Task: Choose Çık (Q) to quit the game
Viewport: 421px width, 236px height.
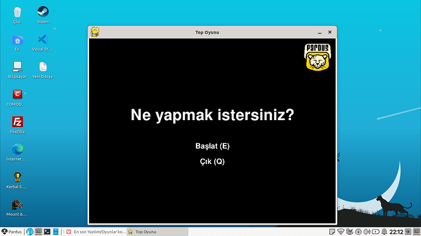Action: point(212,162)
